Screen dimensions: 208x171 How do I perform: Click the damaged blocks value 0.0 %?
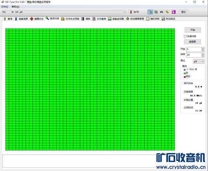(x=199, y=87)
